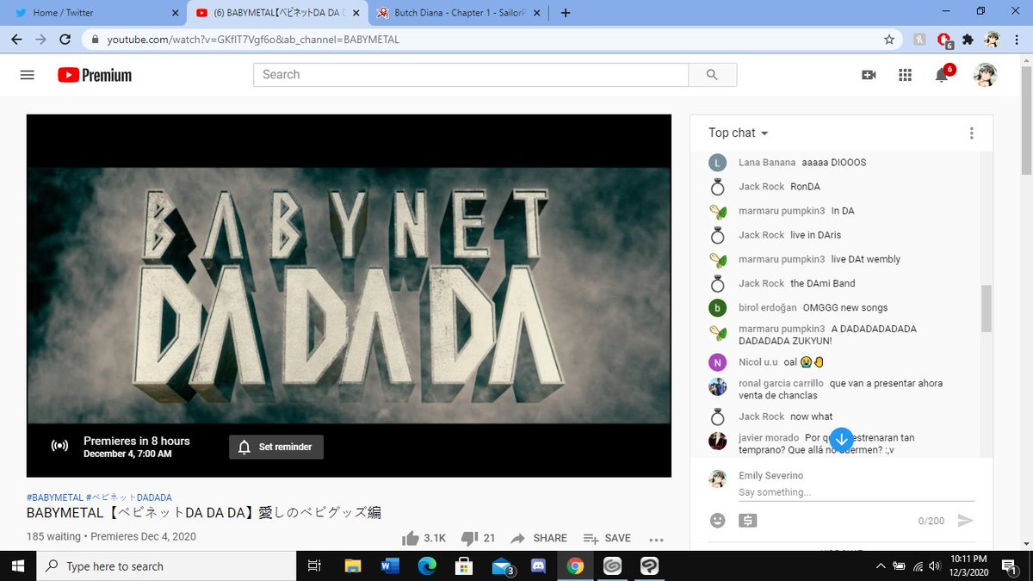Click the Super Chat dollar icon
This screenshot has width=1033, height=581.
point(748,520)
